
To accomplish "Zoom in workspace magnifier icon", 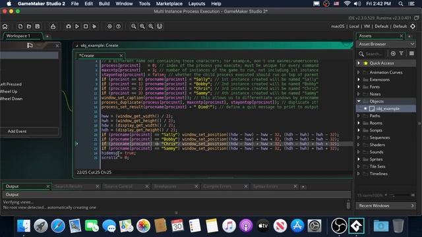I will (151, 26).
